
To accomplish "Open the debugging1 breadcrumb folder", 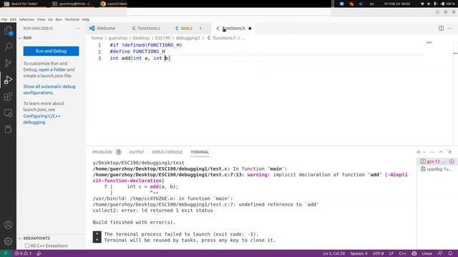I will click(x=187, y=38).
